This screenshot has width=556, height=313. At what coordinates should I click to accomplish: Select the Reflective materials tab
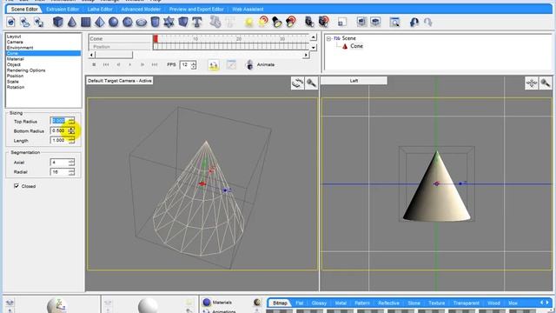pos(388,303)
